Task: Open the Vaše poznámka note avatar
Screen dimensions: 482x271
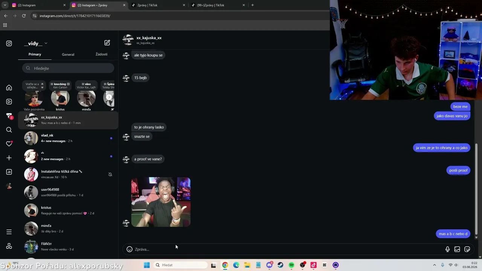Action: 34,99
